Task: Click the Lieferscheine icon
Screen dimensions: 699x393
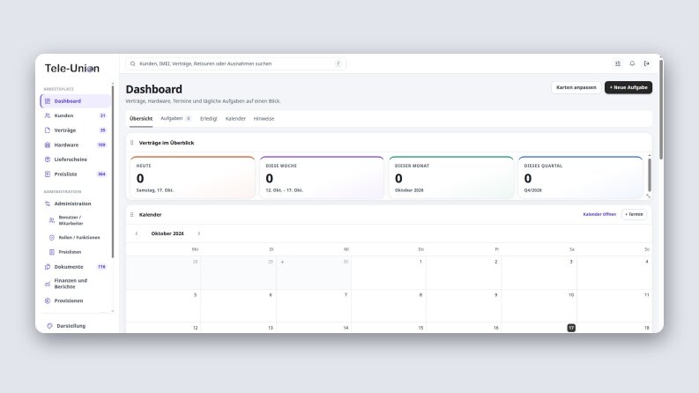Action: [48, 159]
